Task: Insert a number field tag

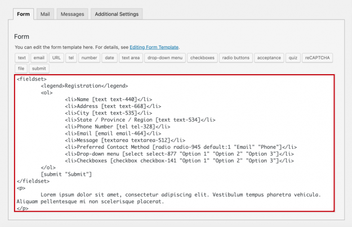Action: 89,57
